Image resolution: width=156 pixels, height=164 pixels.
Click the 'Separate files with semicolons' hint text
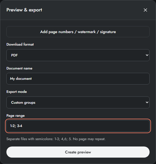point(56,139)
